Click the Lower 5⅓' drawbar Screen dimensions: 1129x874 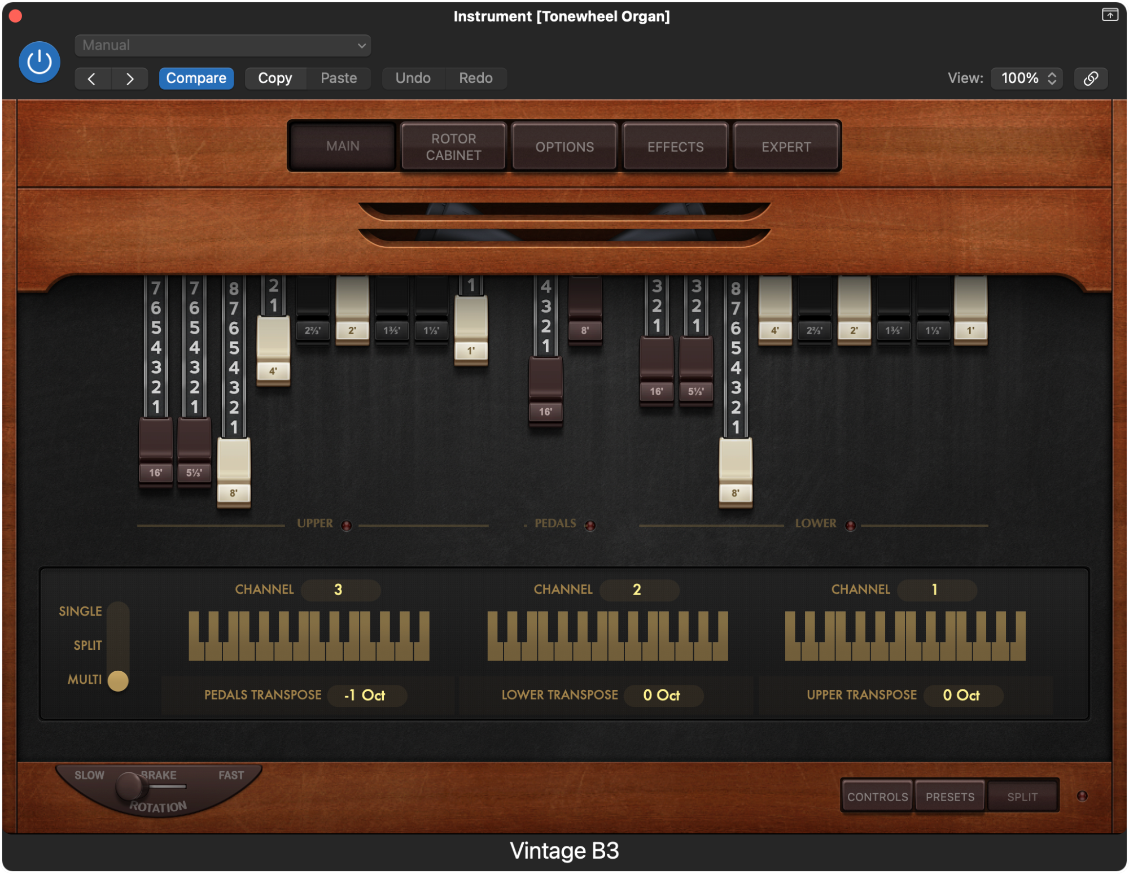pyautogui.click(x=695, y=370)
